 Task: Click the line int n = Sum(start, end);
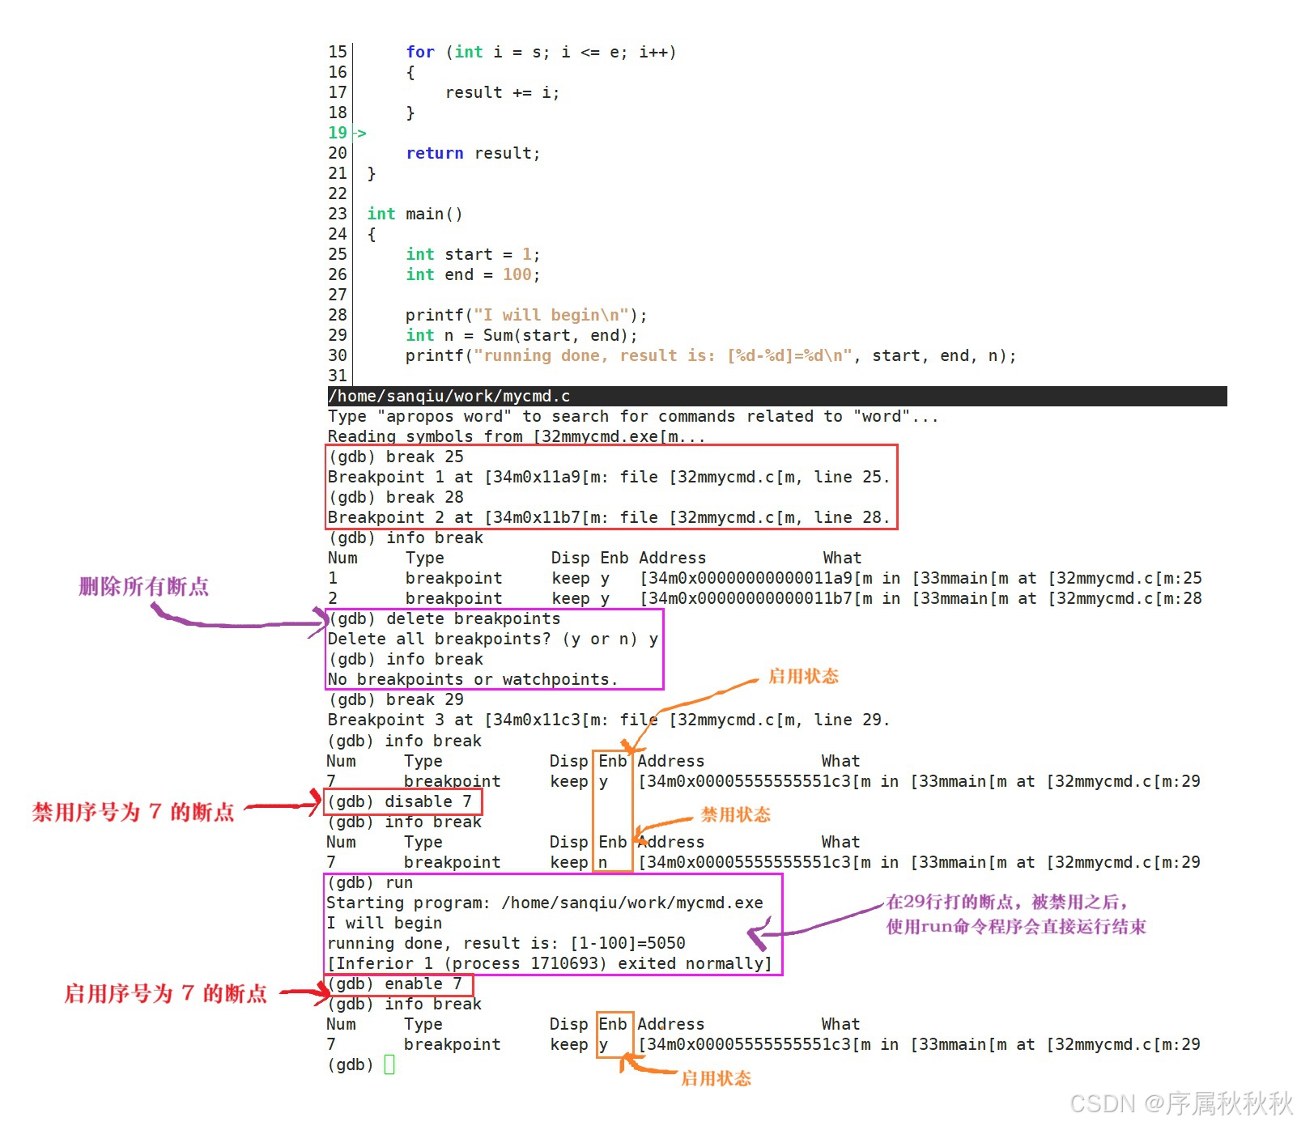pyautogui.click(x=521, y=335)
